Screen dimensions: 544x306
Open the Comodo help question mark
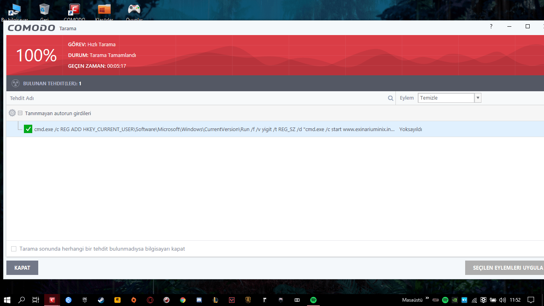(491, 26)
